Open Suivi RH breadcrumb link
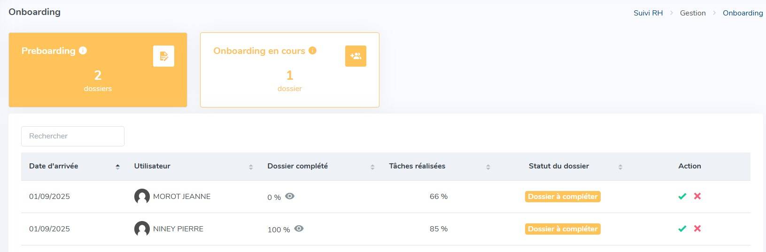766x252 pixels. tap(648, 13)
